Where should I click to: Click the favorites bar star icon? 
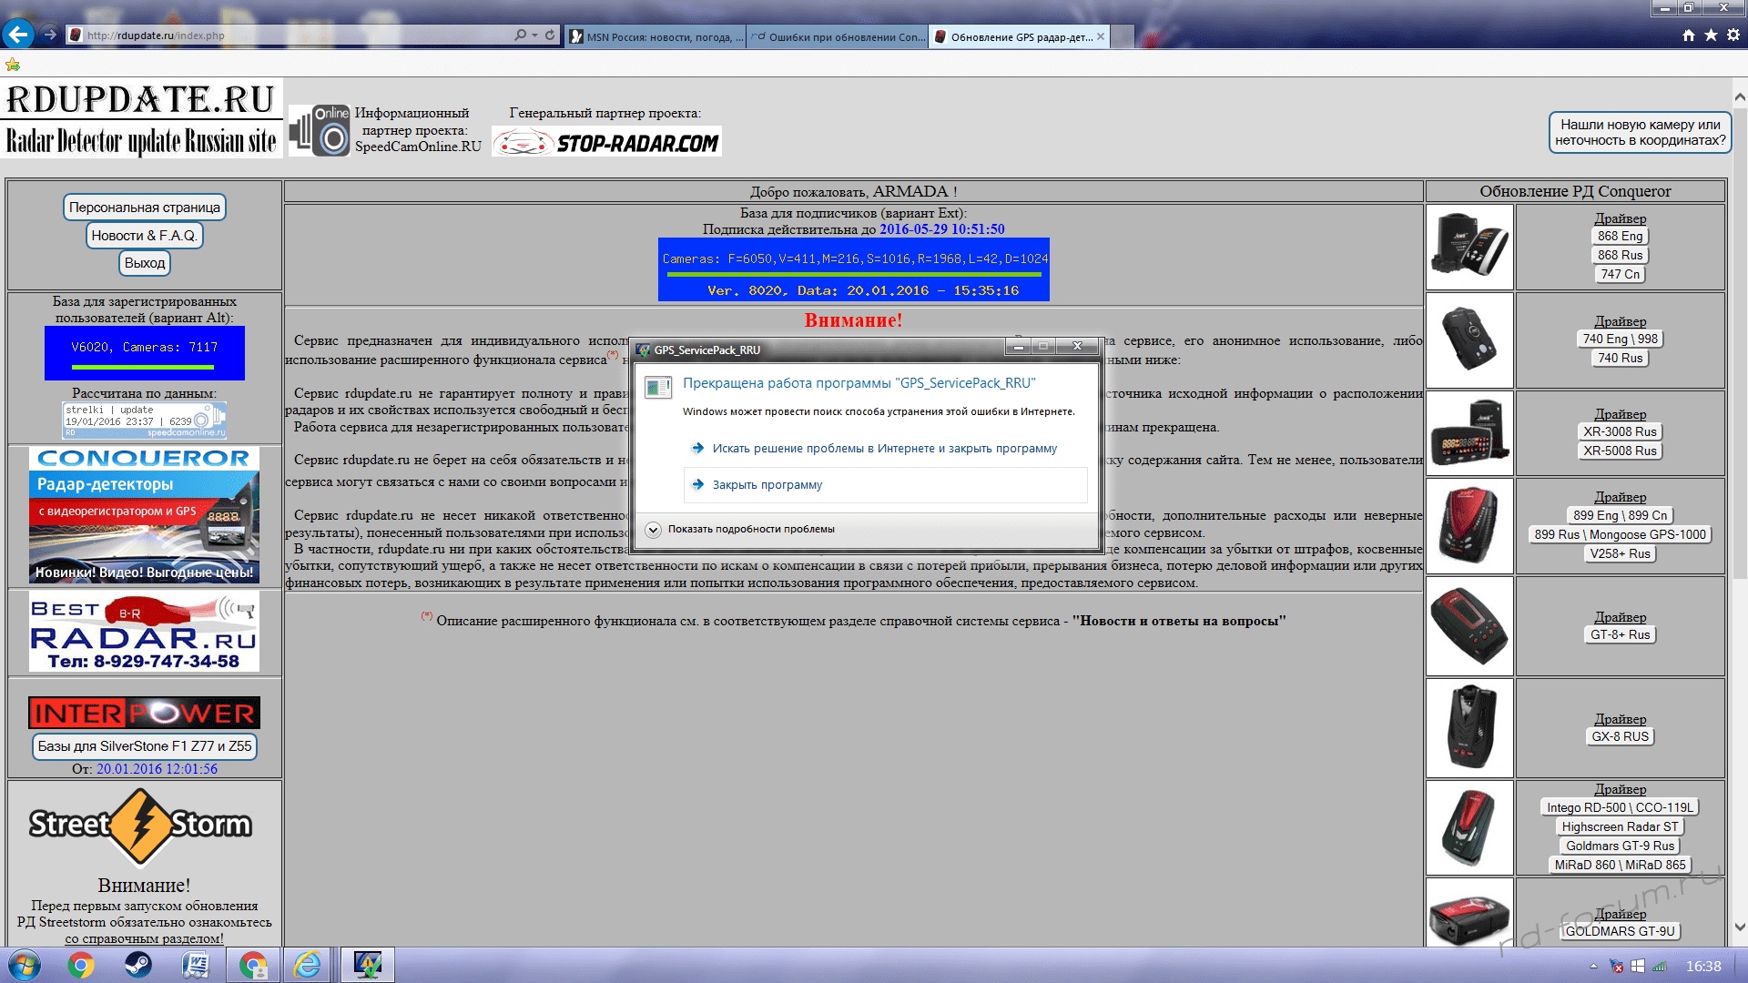tap(13, 65)
